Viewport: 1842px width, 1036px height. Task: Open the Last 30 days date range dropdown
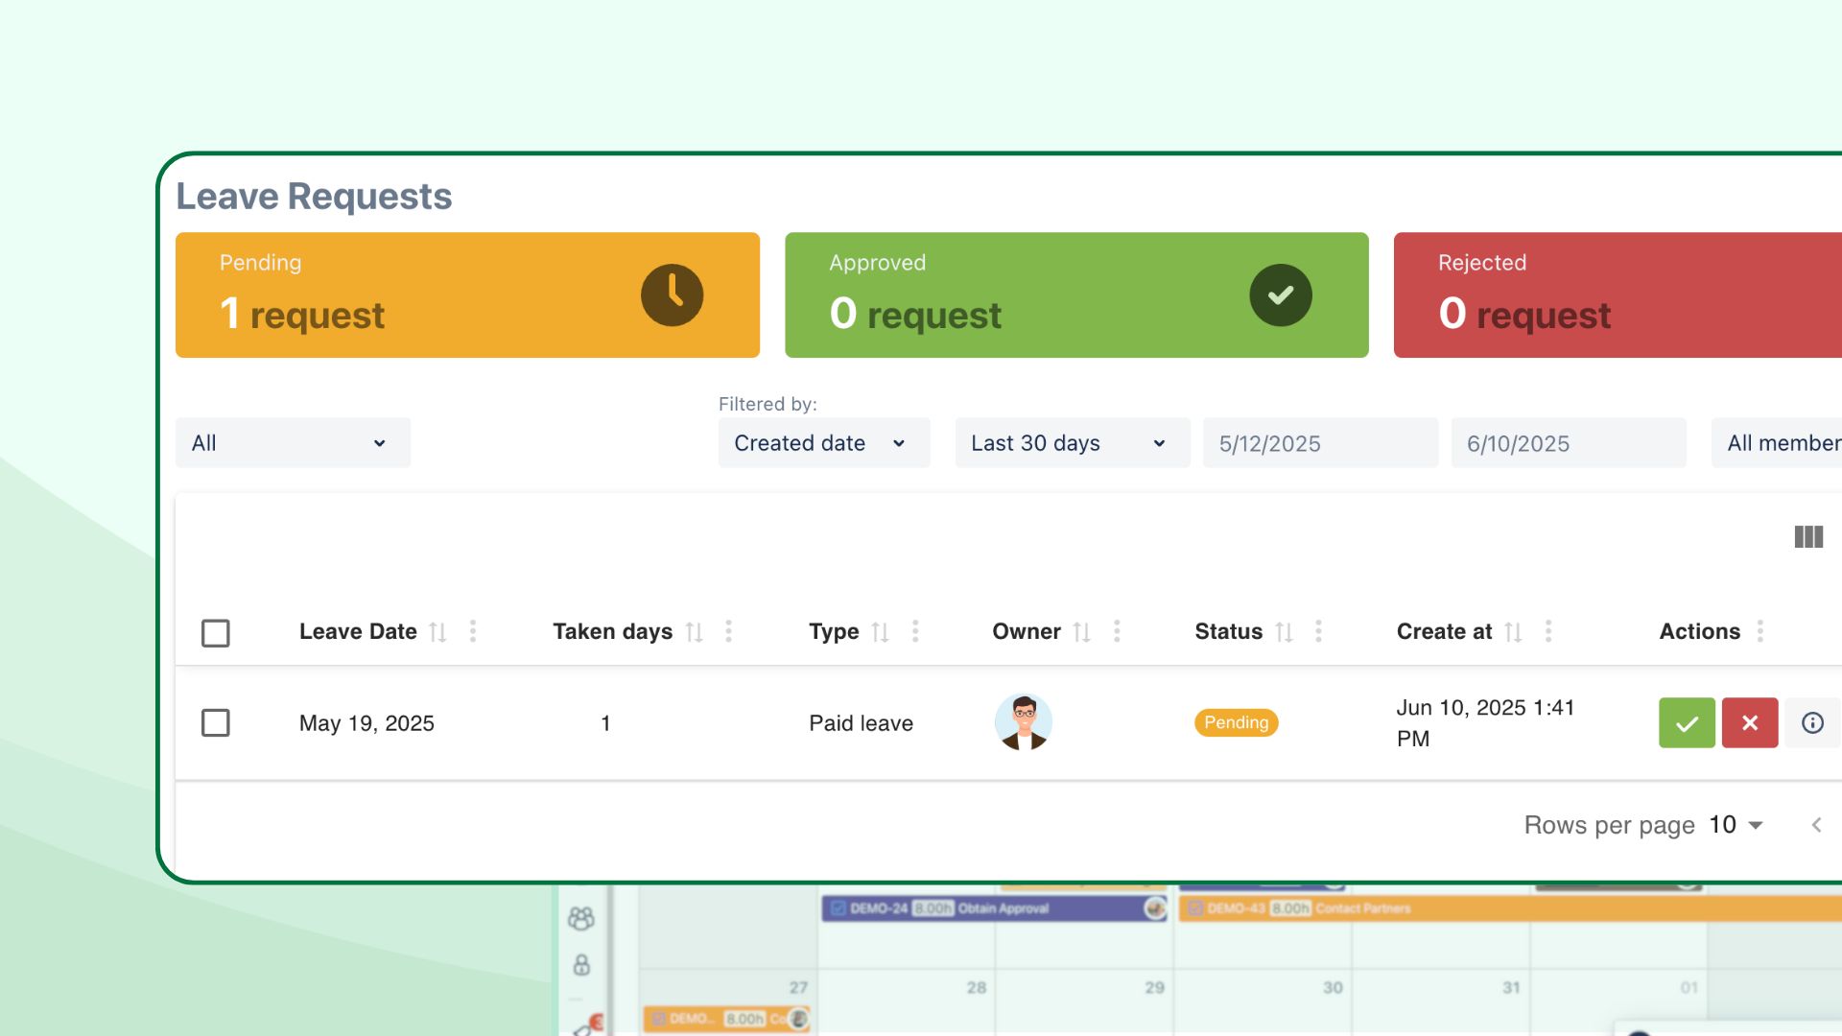pos(1071,442)
